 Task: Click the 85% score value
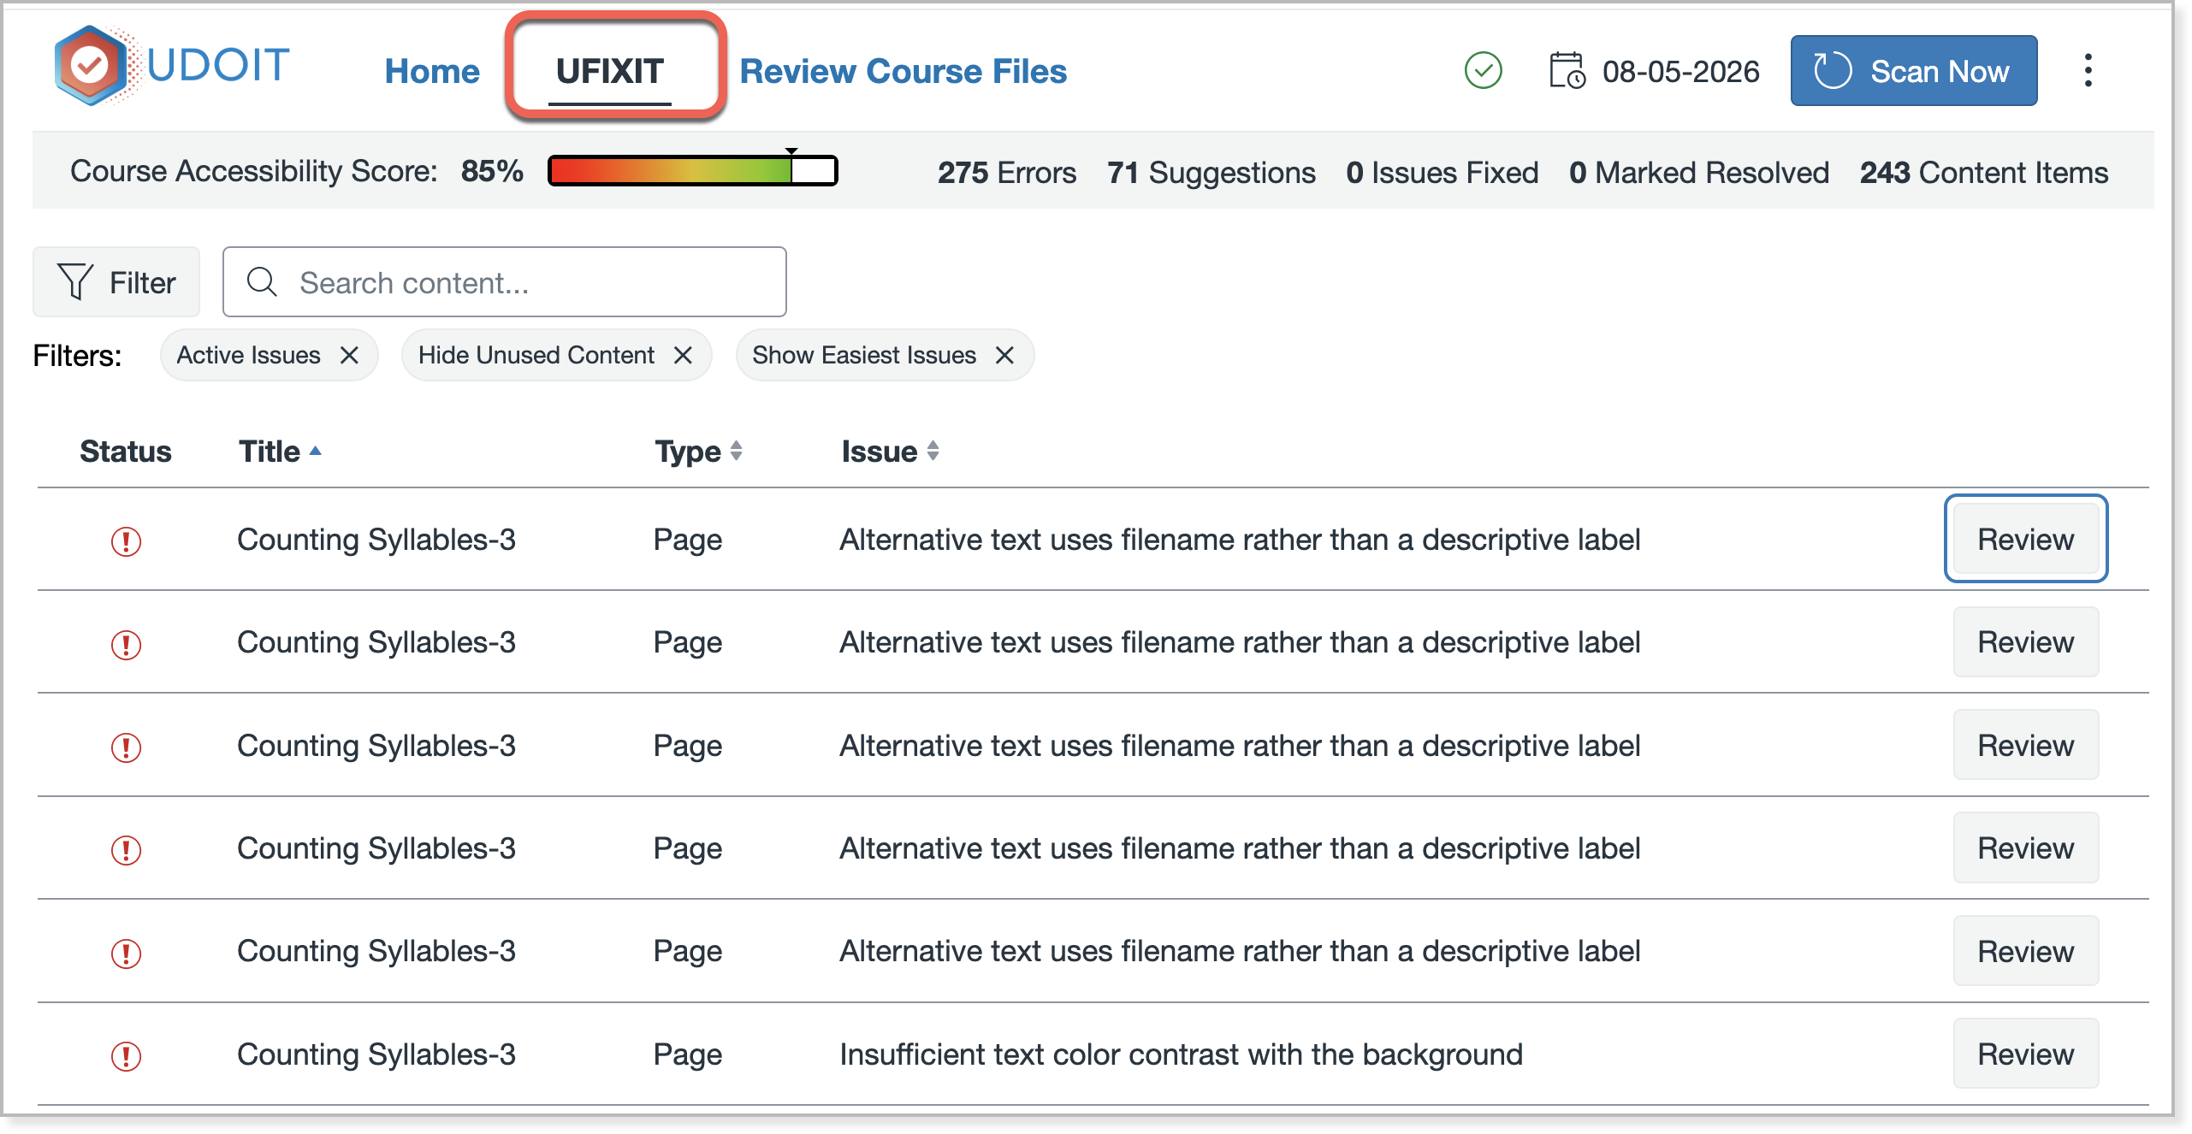[x=492, y=171]
